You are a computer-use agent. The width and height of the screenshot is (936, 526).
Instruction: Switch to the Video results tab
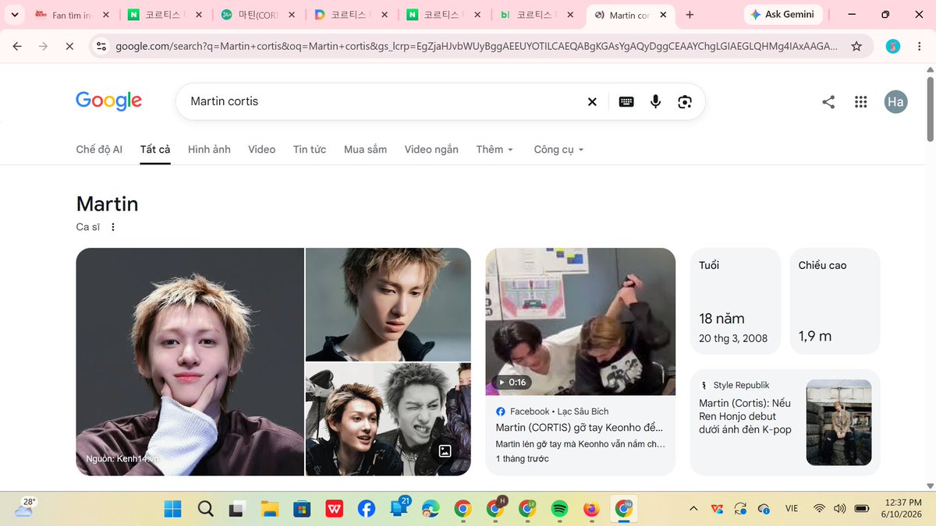(x=262, y=150)
